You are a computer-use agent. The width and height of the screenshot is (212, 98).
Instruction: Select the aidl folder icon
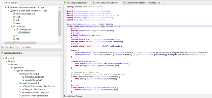pos(14,20)
